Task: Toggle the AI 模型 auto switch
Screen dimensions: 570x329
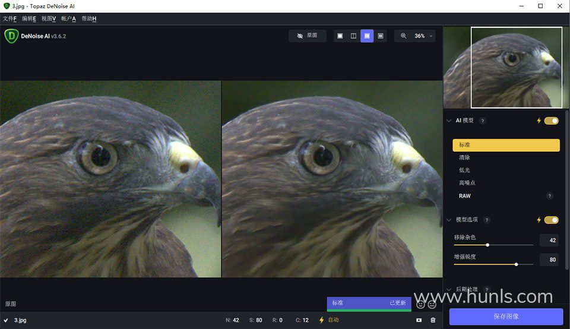Action: [551, 121]
